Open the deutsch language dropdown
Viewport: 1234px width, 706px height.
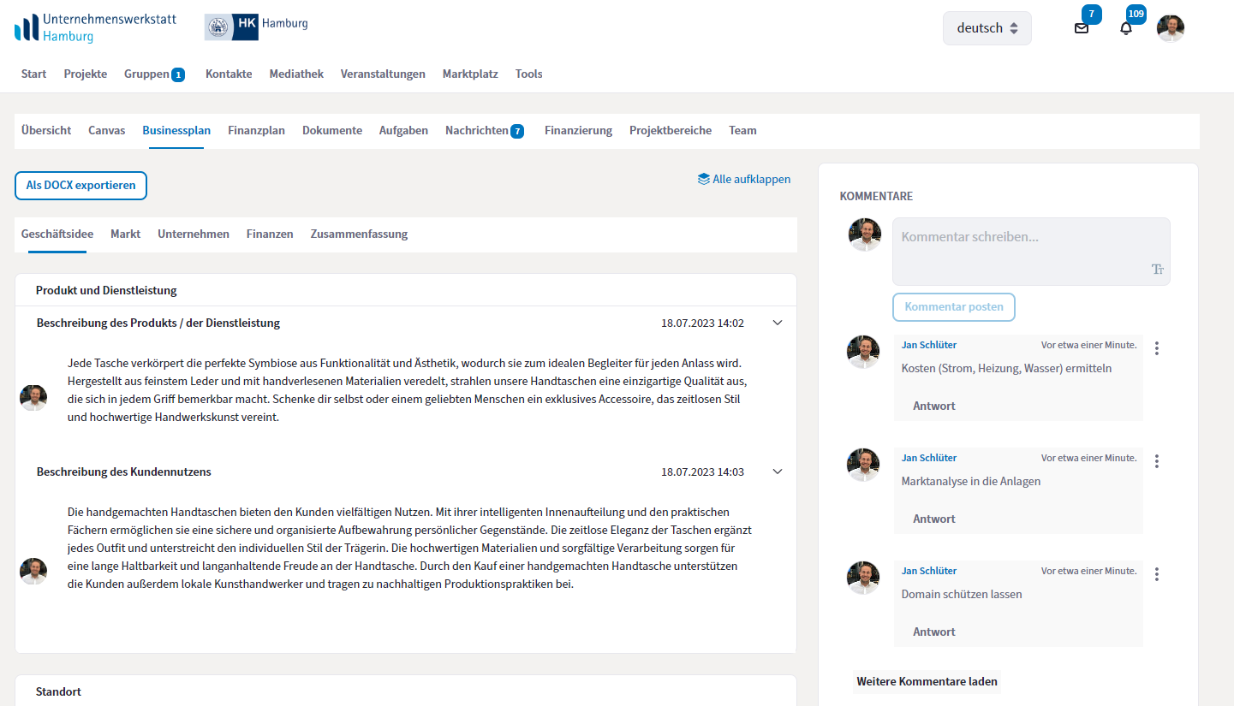click(987, 28)
